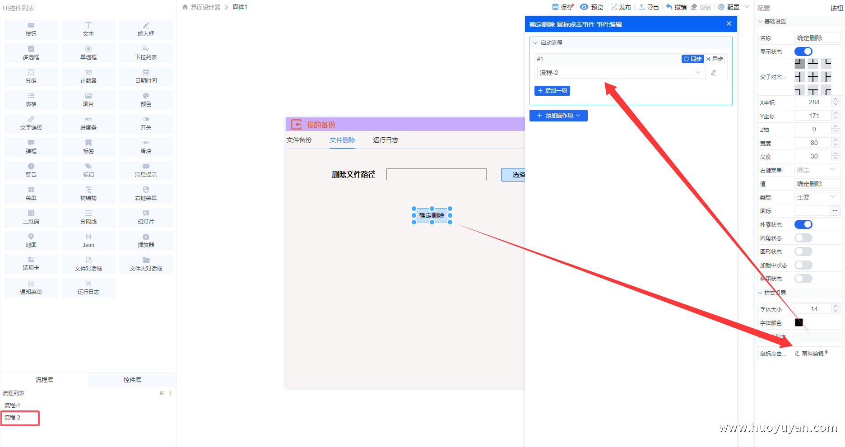Edit 流程-2 with the pencil icon
The width and height of the screenshot is (845, 447).
pos(714,73)
